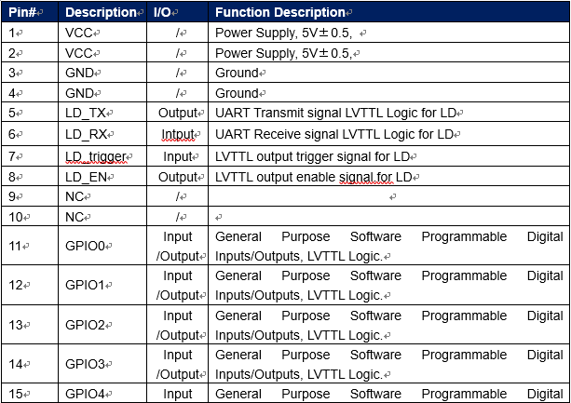The width and height of the screenshot is (571, 403).
Task: Click the "Pin#" column header cell
Action: (x=24, y=13)
